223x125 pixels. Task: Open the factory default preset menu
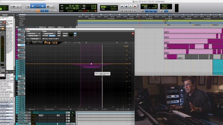[x=49, y=34]
